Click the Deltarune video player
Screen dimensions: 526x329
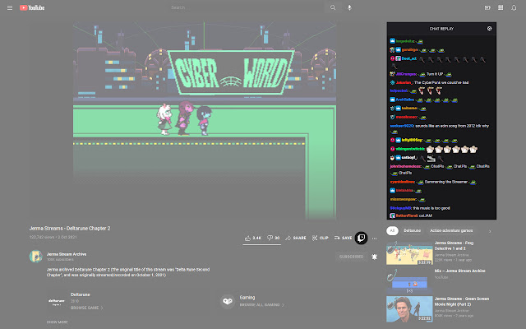(x=205, y=121)
